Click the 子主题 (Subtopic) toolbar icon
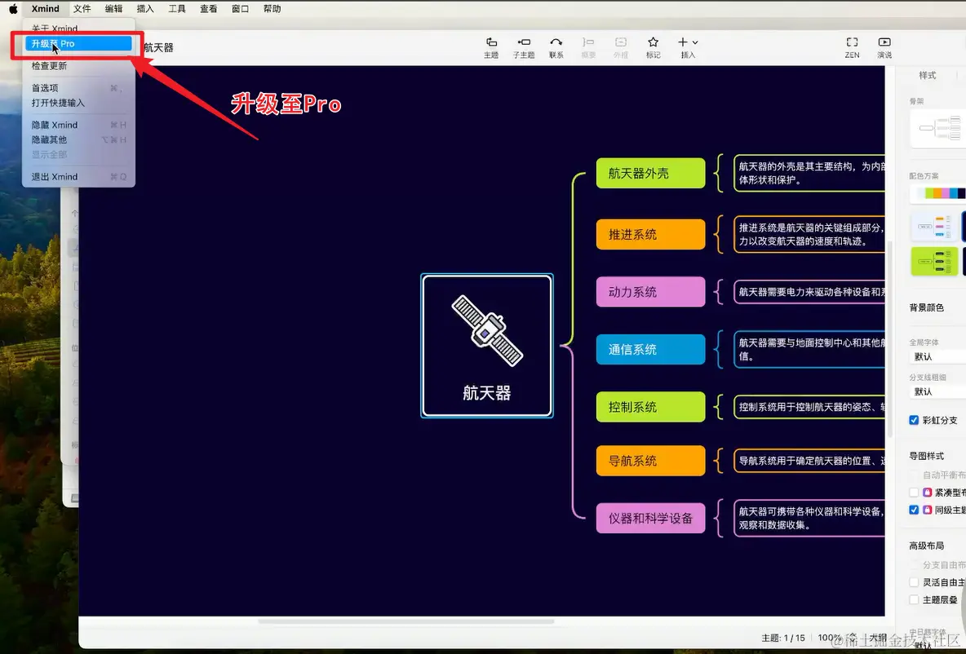Viewport: 966px width, 654px height. [524, 42]
